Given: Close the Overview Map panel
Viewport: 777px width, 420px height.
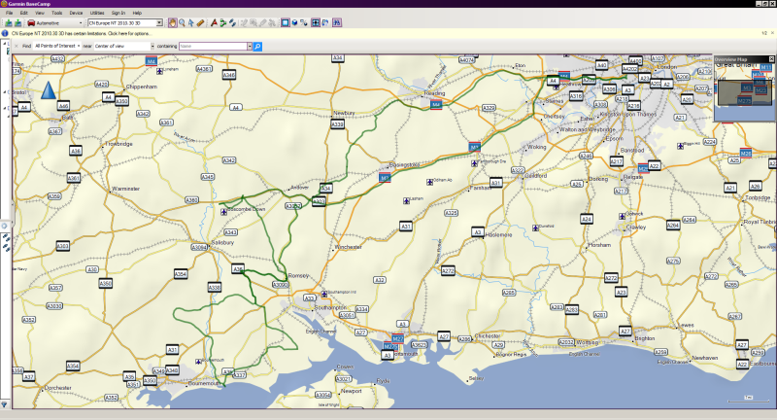Looking at the screenshot, I should click(x=772, y=59).
